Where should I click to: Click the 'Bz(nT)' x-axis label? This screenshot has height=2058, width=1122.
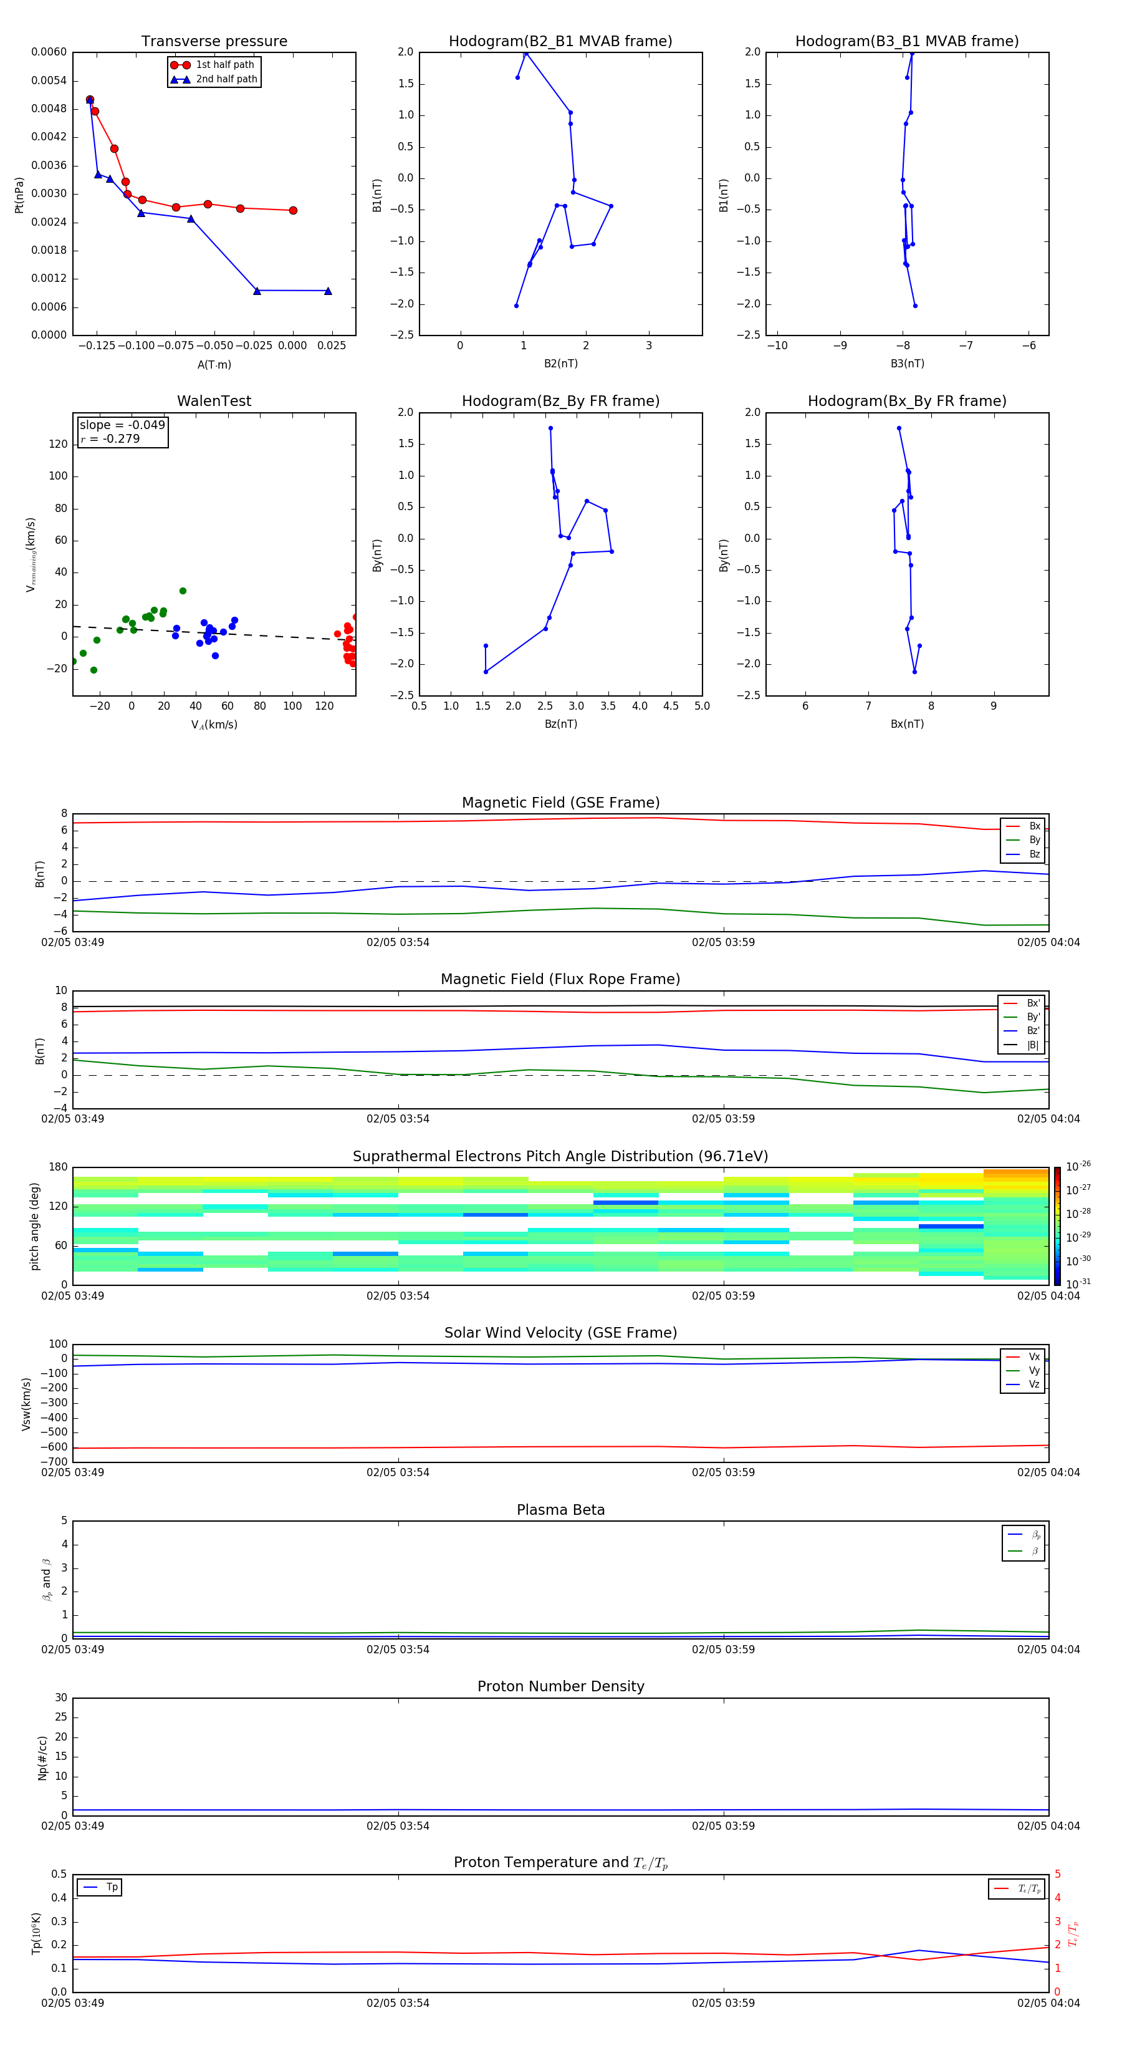click(x=560, y=724)
